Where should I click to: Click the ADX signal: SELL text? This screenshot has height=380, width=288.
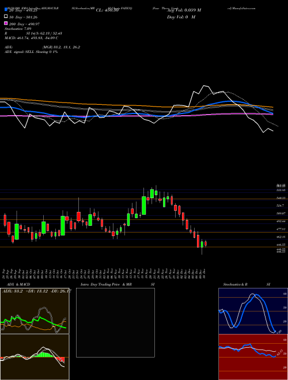click(31, 52)
